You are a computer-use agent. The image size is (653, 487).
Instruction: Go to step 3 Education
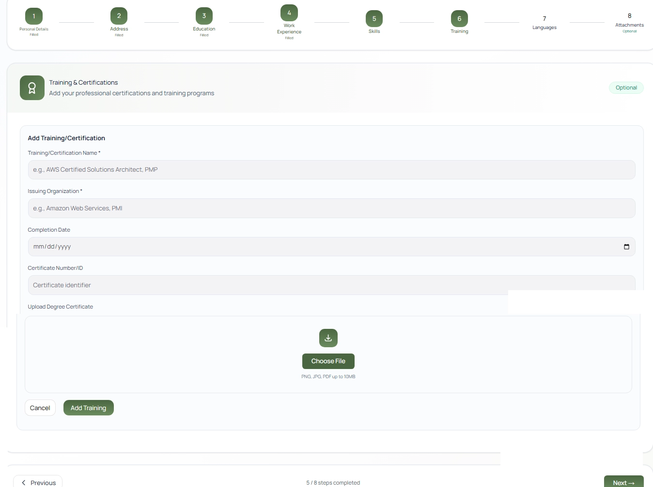click(x=204, y=16)
